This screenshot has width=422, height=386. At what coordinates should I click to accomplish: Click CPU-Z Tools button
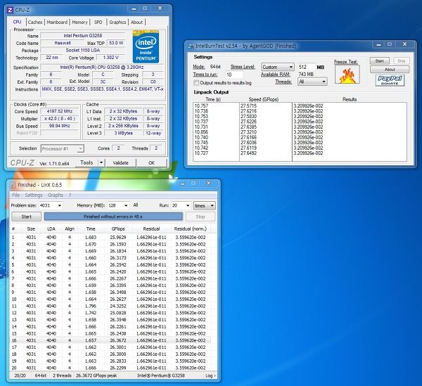(x=87, y=162)
